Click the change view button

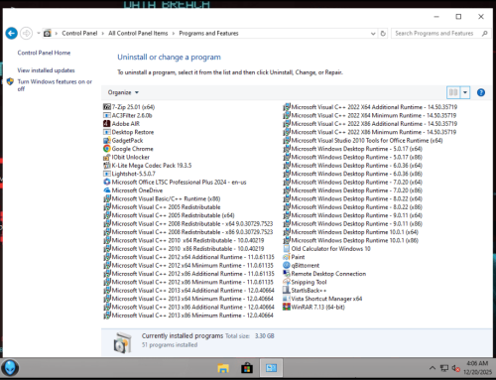[453, 92]
